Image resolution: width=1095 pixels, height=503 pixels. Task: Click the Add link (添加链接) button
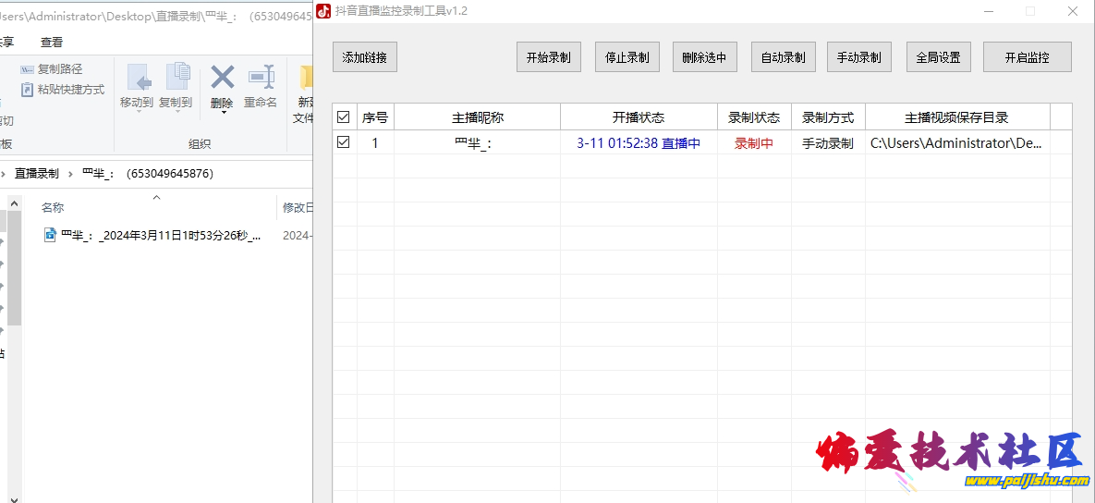364,57
